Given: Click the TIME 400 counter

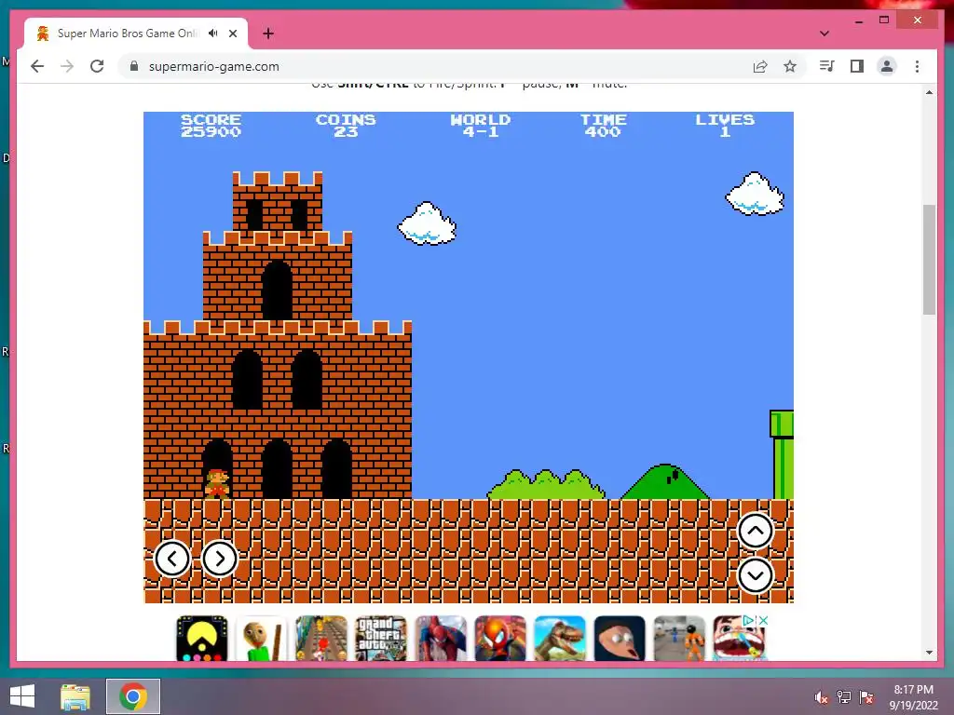Looking at the screenshot, I should click(x=603, y=126).
